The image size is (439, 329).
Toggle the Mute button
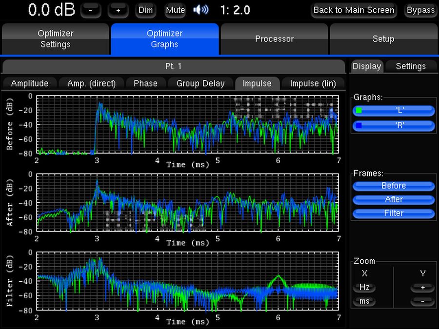coord(175,10)
